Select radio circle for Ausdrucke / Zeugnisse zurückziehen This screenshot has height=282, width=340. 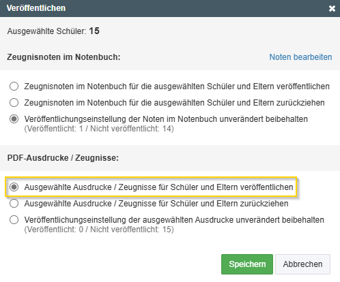coord(14,204)
